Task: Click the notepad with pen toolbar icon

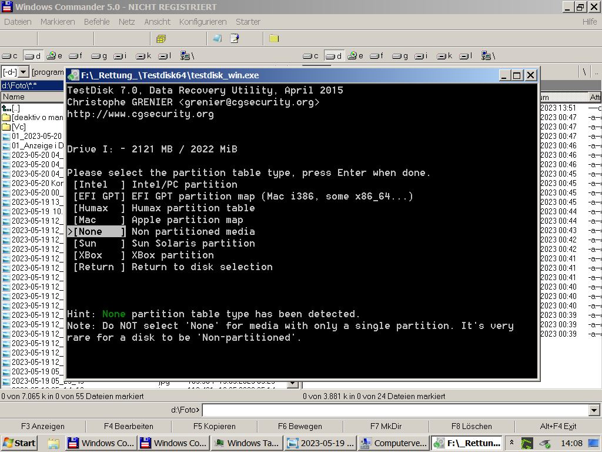Action: (234, 38)
